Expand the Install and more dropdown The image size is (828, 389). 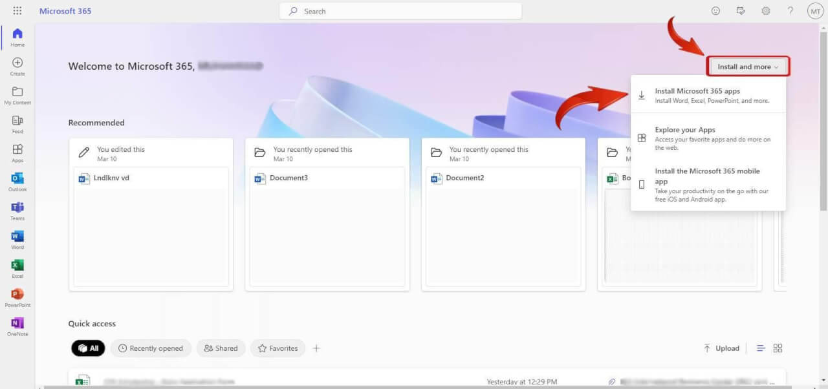coord(748,67)
